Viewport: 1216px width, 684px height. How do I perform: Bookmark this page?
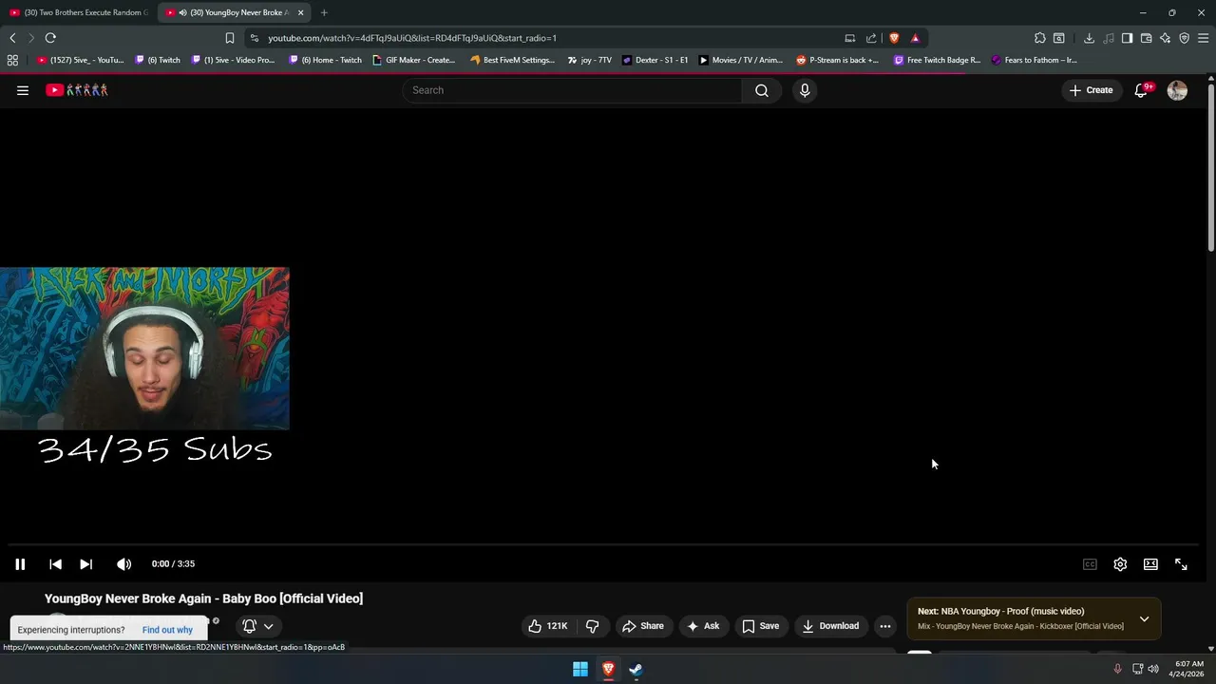[229, 38]
